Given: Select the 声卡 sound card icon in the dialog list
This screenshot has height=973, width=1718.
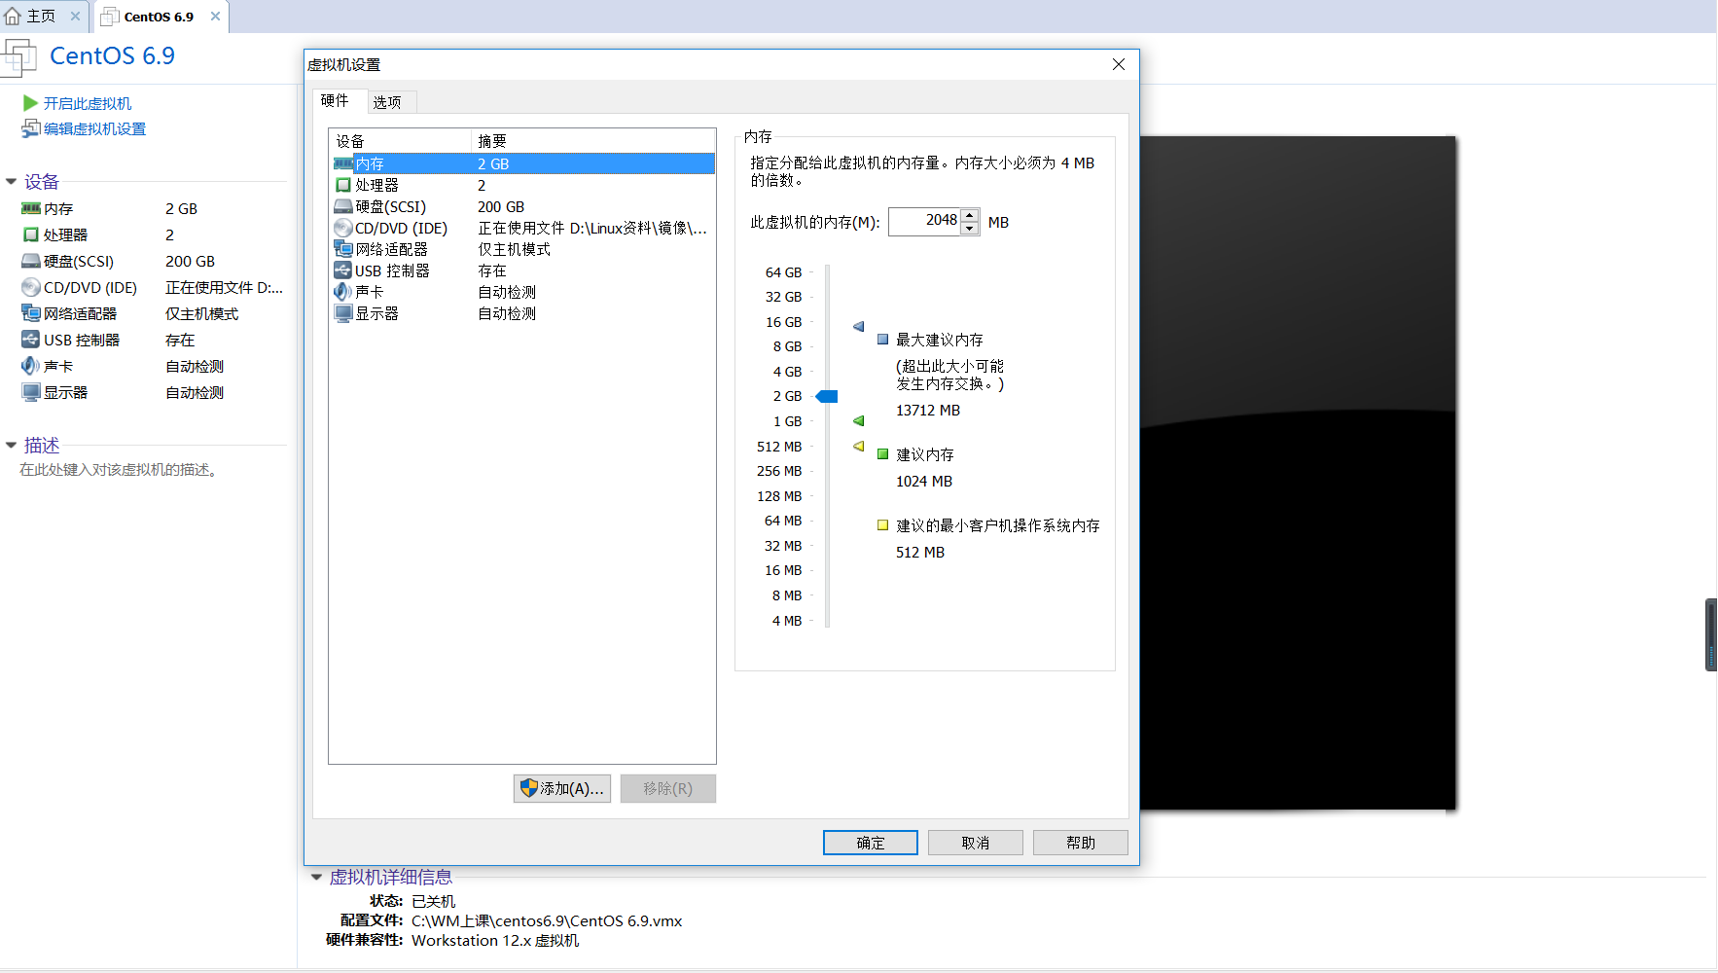Looking at the screenshot, I should 342,292.
